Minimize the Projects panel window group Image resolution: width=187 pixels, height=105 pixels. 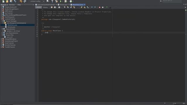point(33,5)
